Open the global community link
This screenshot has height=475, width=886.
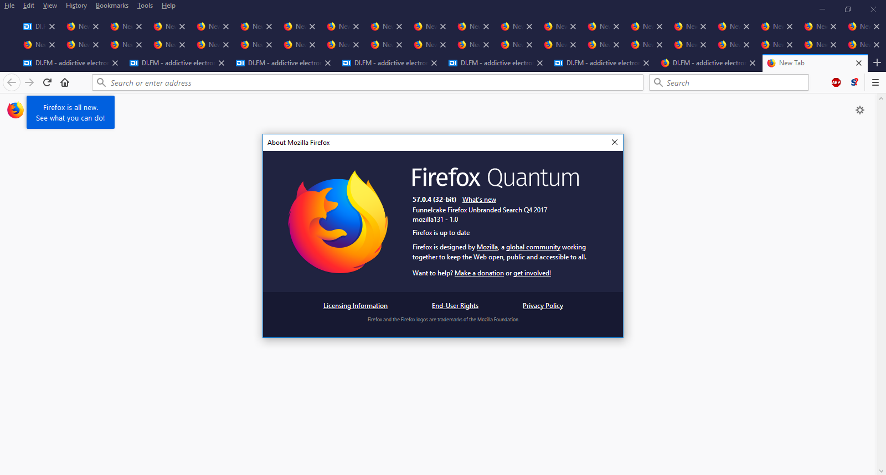click(x=533, y=247)
